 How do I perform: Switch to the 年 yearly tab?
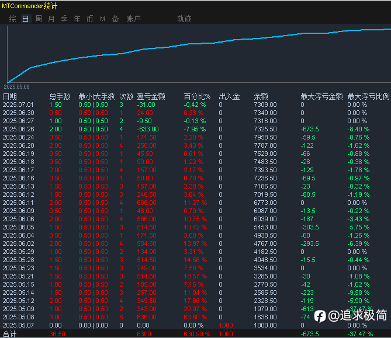[77, 19]
